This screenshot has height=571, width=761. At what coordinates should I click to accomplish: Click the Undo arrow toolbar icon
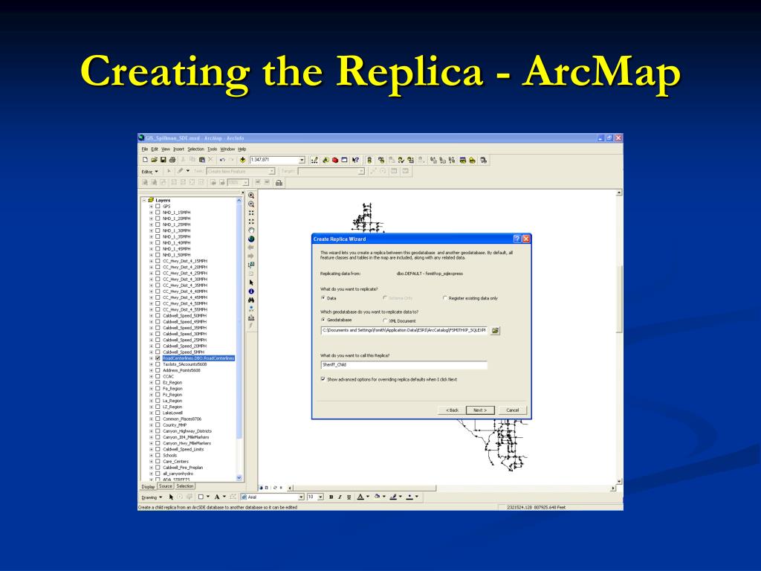coord(222,160)
